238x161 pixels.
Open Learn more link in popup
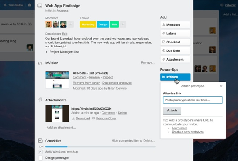tap(179, 128)
